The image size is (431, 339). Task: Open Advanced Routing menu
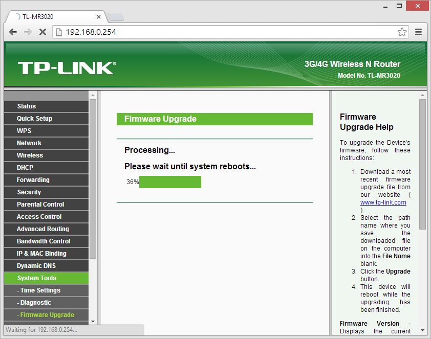[x=46, y=229]
